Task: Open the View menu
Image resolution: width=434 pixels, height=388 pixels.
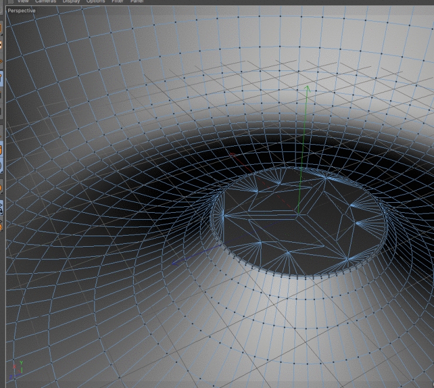Action: coord(23,2)
